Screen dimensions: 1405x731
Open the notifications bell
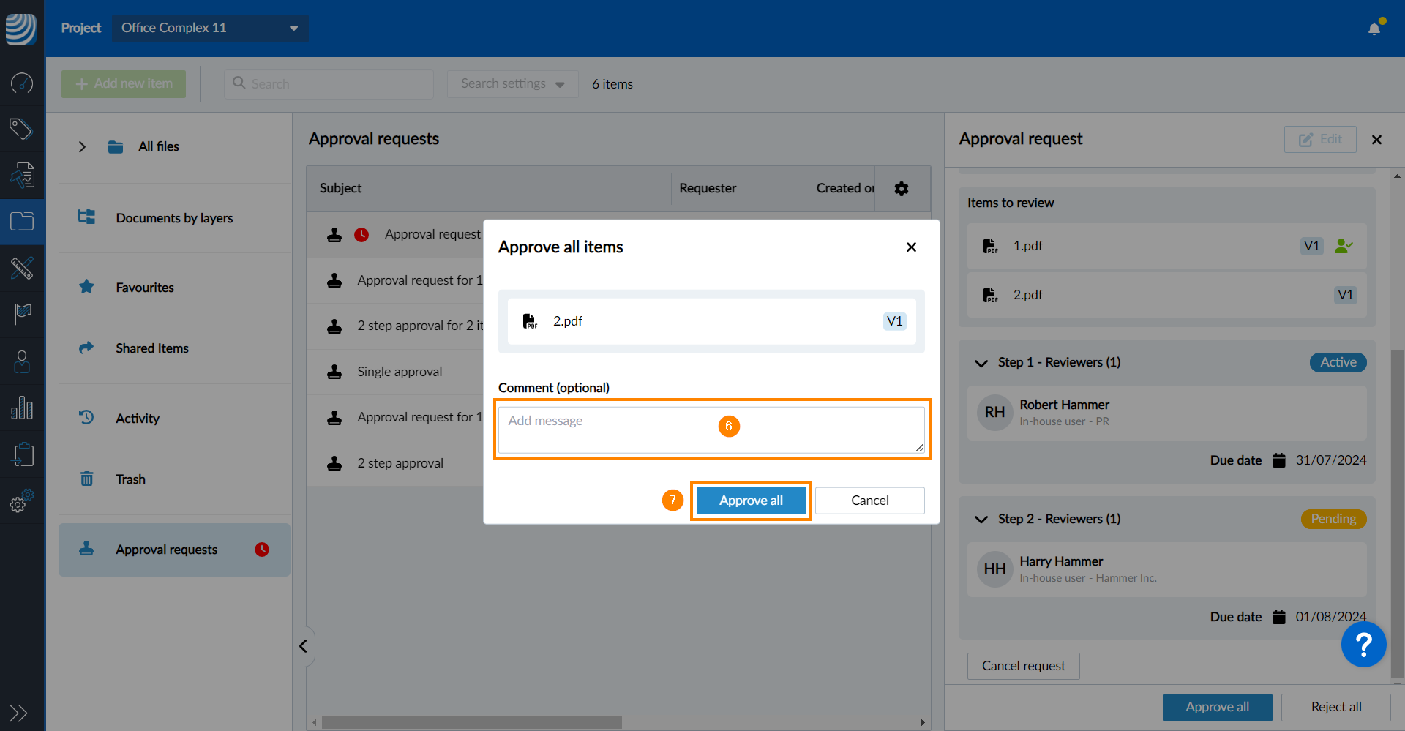[1374, 29]
